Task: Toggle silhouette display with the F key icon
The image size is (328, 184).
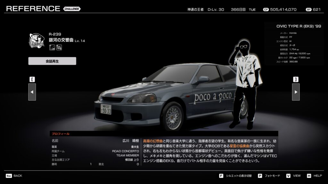Action: pyautogui.click(x=221, y=176)
